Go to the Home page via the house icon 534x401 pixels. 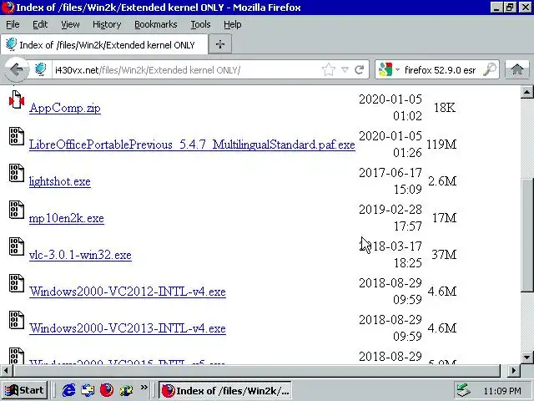[517, 70]
